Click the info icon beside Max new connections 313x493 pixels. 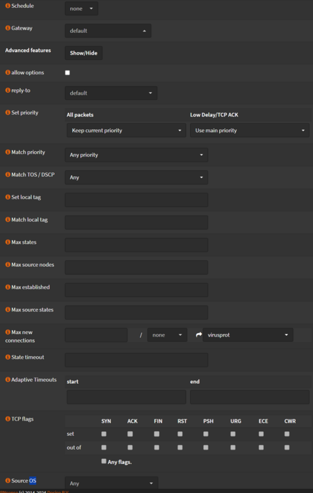click(x=8, y=332)
